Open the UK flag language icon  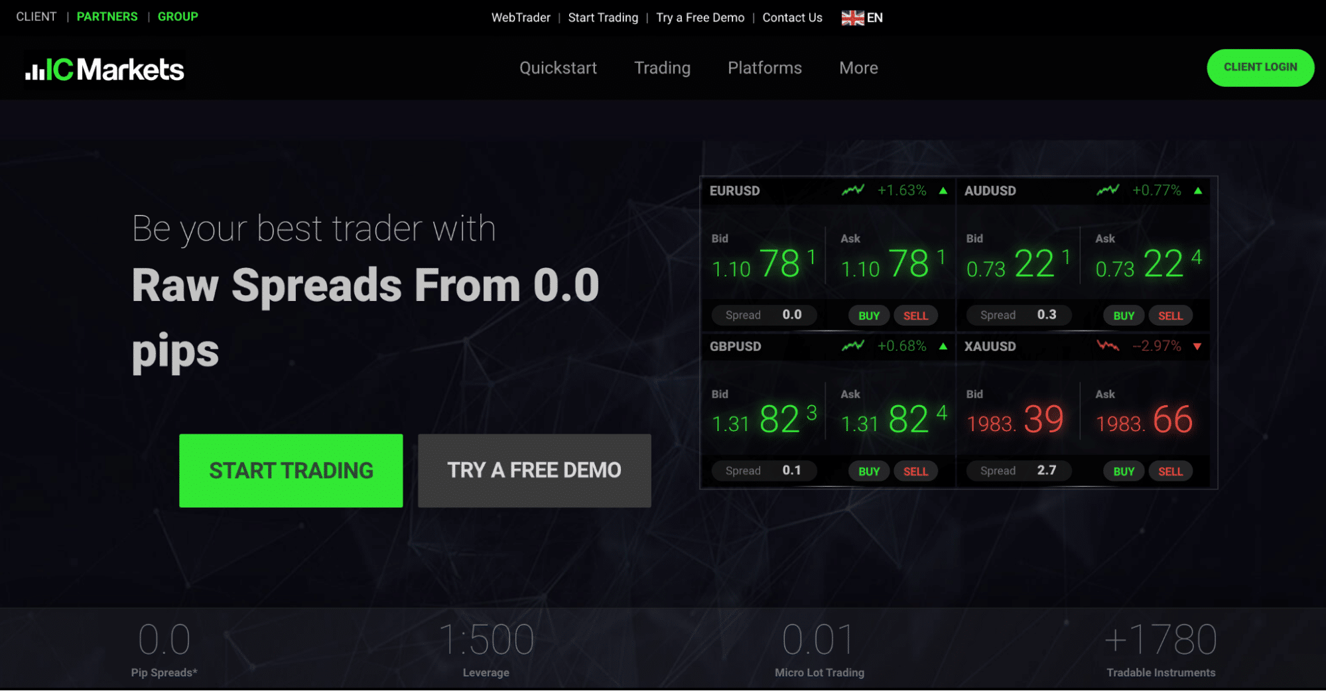tap(852, 18)
